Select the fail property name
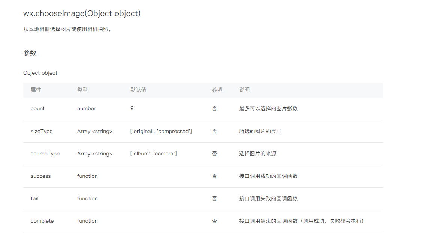Screen dimensions: 428x247 [34, 199]
